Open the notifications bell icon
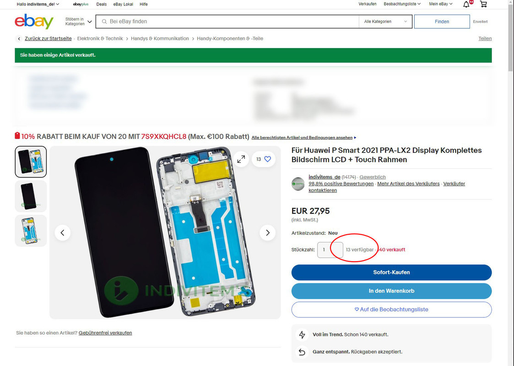 466,4
